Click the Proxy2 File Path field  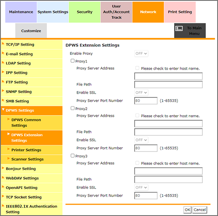point(168,132)
